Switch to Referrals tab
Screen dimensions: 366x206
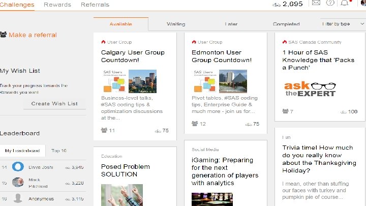coord(95,5)
